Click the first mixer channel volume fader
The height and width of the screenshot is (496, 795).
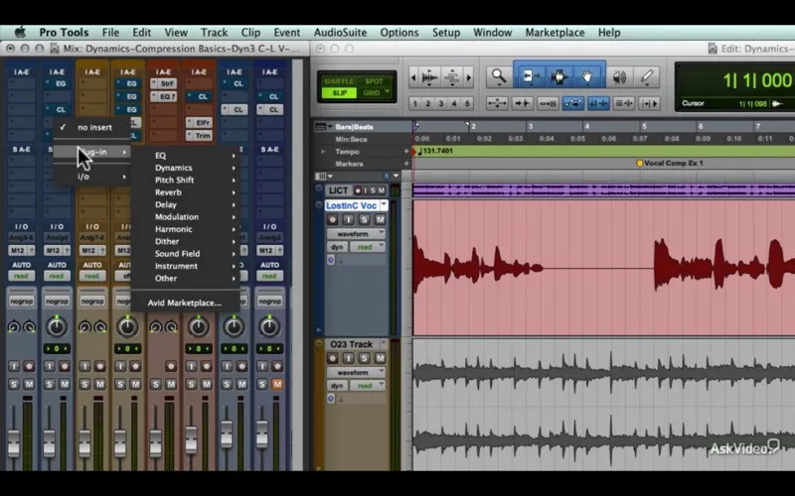tap(14, 443)
